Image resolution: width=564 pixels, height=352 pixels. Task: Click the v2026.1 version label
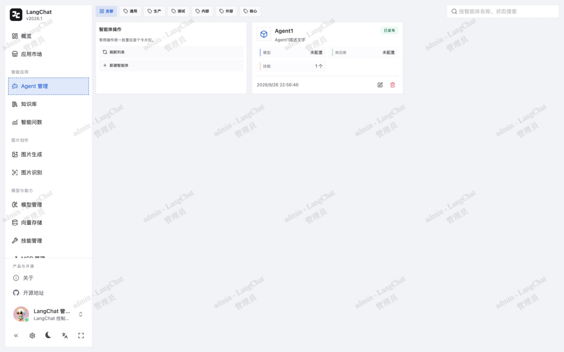(34, 19)
